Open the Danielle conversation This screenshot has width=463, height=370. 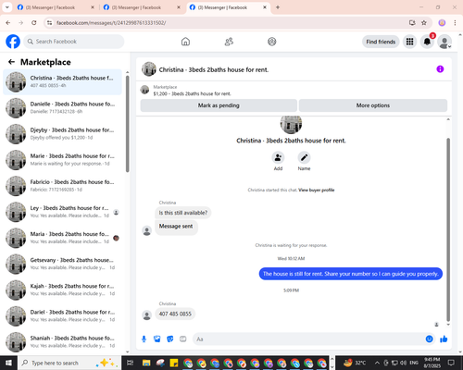click(x=62, y=107)
